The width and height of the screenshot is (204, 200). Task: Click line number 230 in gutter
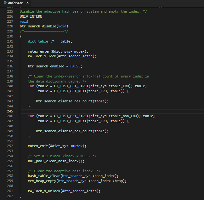pyautogui.click(x=10, y=36)
